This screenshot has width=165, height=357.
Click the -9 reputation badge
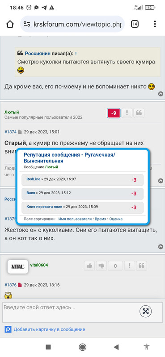tap(114, 113)
